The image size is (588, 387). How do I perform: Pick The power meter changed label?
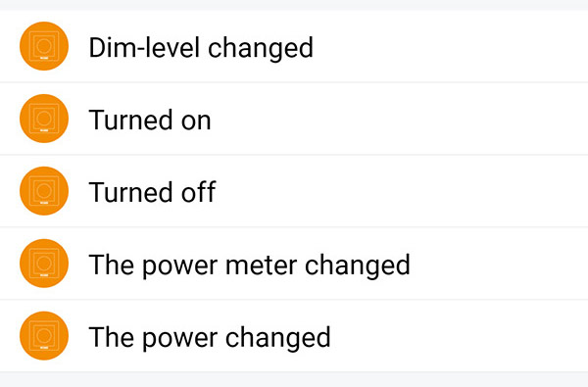pos(249,266)
